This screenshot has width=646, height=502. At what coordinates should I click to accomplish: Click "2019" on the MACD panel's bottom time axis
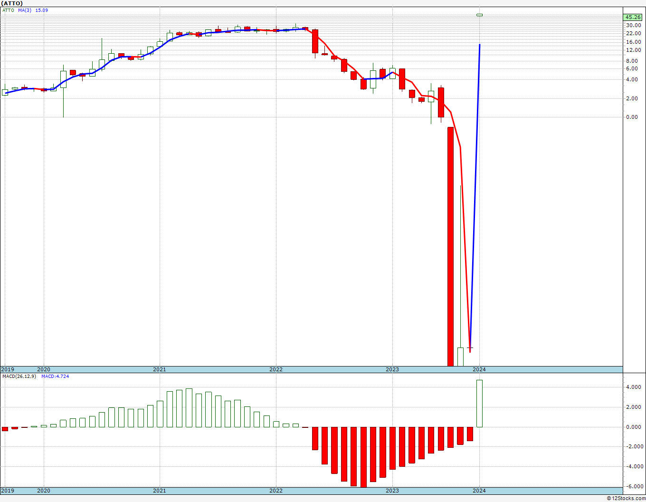(x=7, y=491)
